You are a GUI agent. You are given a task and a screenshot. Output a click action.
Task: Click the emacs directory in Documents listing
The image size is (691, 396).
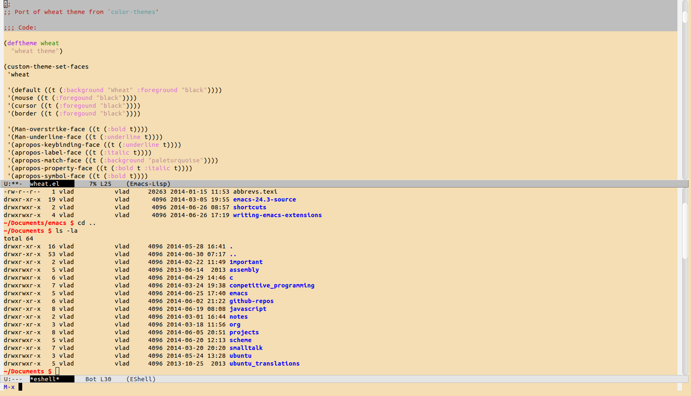pos(239,293)
